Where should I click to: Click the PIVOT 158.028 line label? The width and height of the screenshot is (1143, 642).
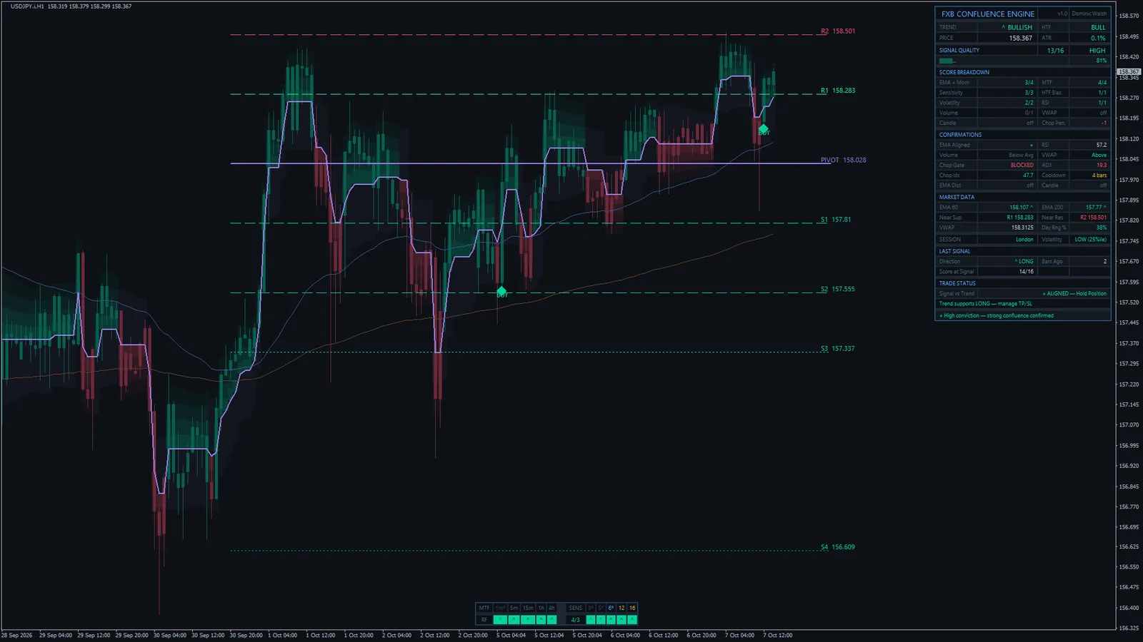click(x=843, y=160)
